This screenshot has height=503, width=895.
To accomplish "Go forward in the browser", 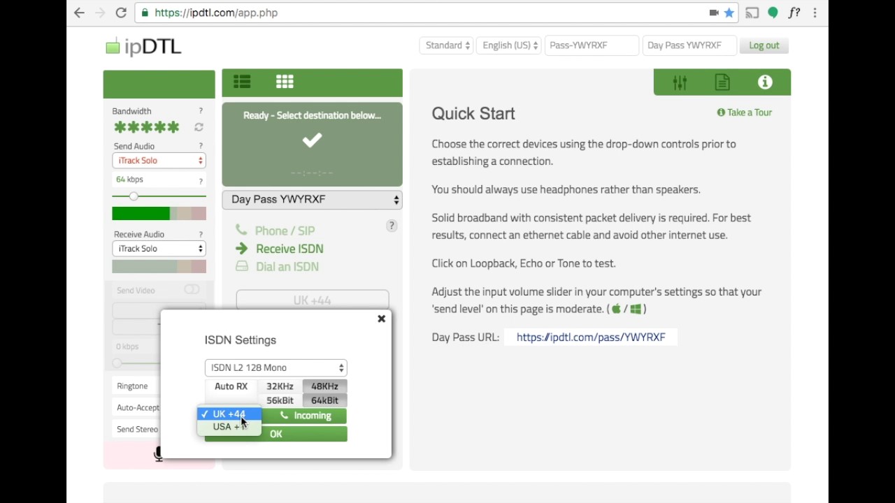I will tap(100, 13).
